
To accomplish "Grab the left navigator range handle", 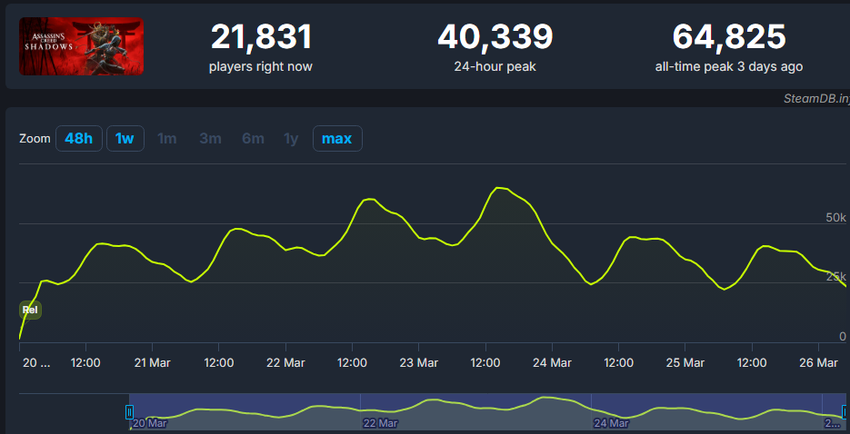I will [129, 412].
